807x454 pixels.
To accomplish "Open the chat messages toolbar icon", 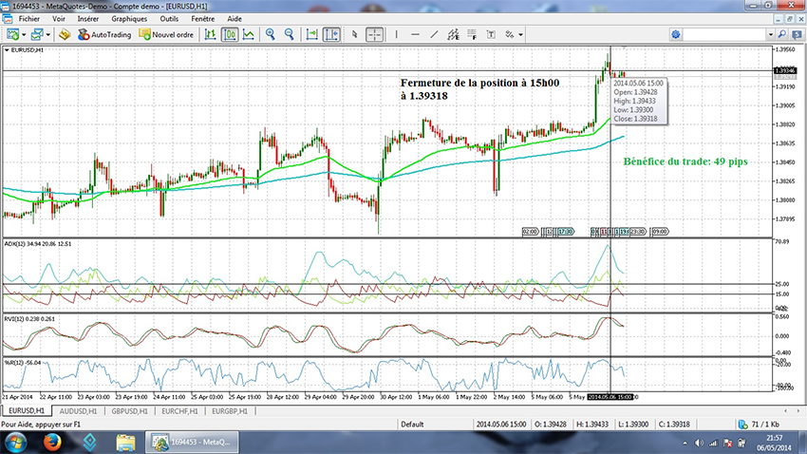I will click(797, 34).
